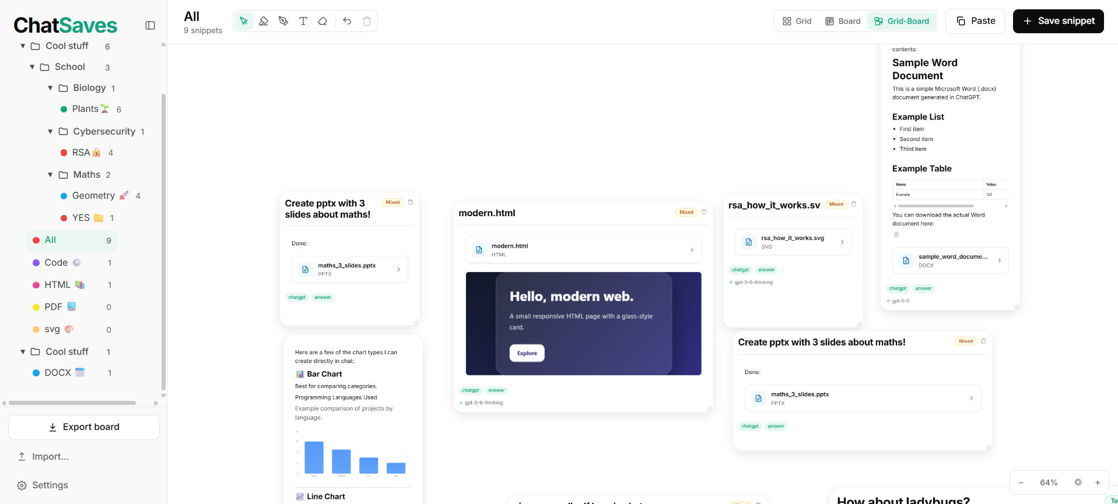This screenshot has height=504, width=1118.
Task: Switch to Grid view
Action: click(797, 21)
